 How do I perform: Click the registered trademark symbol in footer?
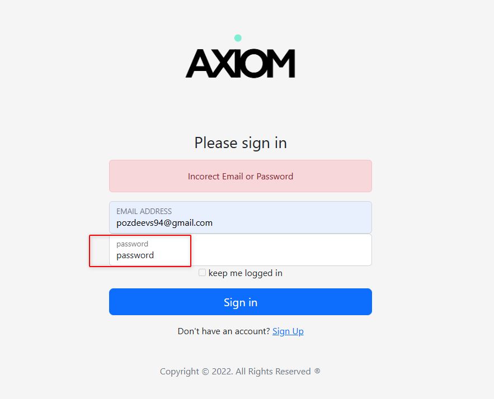click(x=317, y=371)
